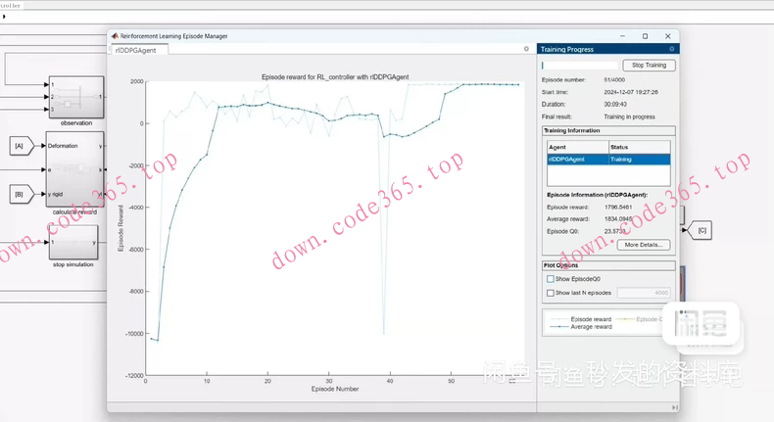Collapse the side panel using bottom-right arrow icon

point(674,407)
